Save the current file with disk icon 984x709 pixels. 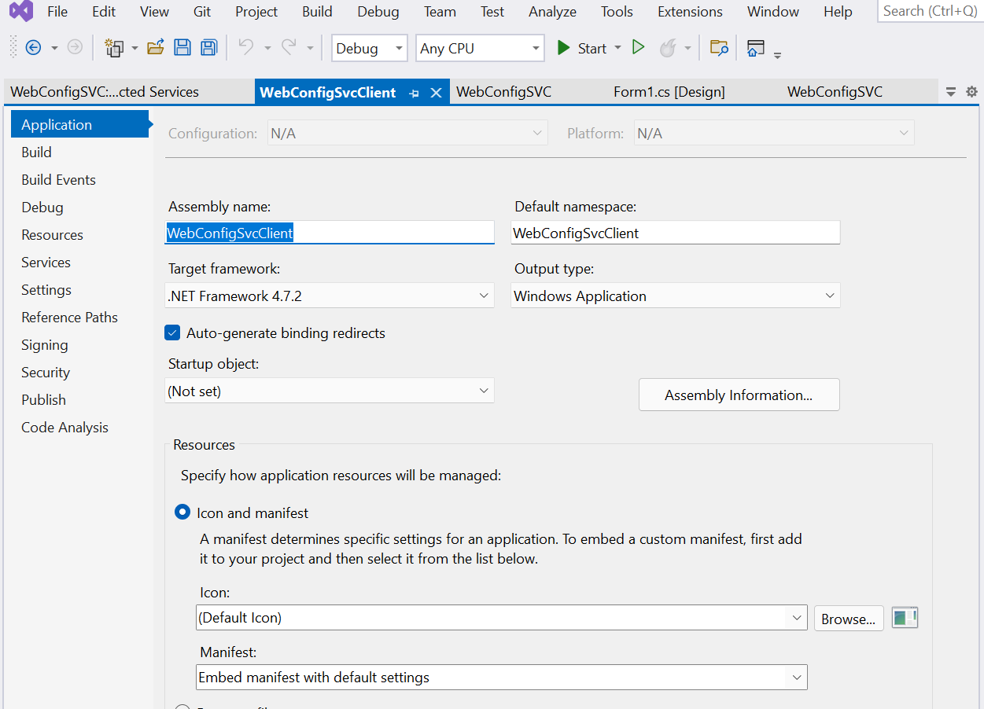[182, 48]
